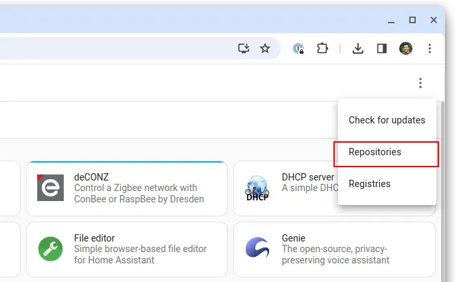The height and width of the screenshot is (282, 455).
Task: Click the deCONZ description about Zigbee network
Action: click(x=139, y=193)
